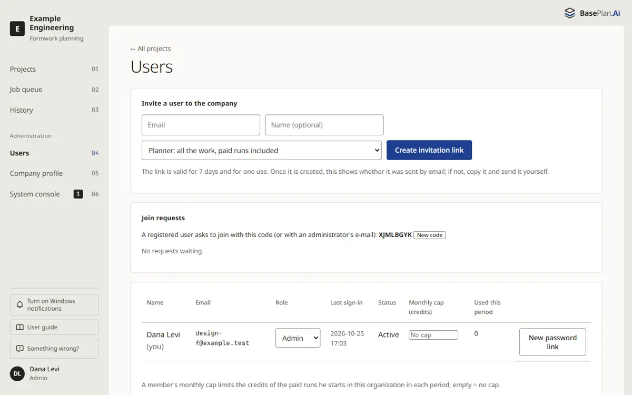Open System console
Viewport: 632px width, 395px height.
point(54,194)
